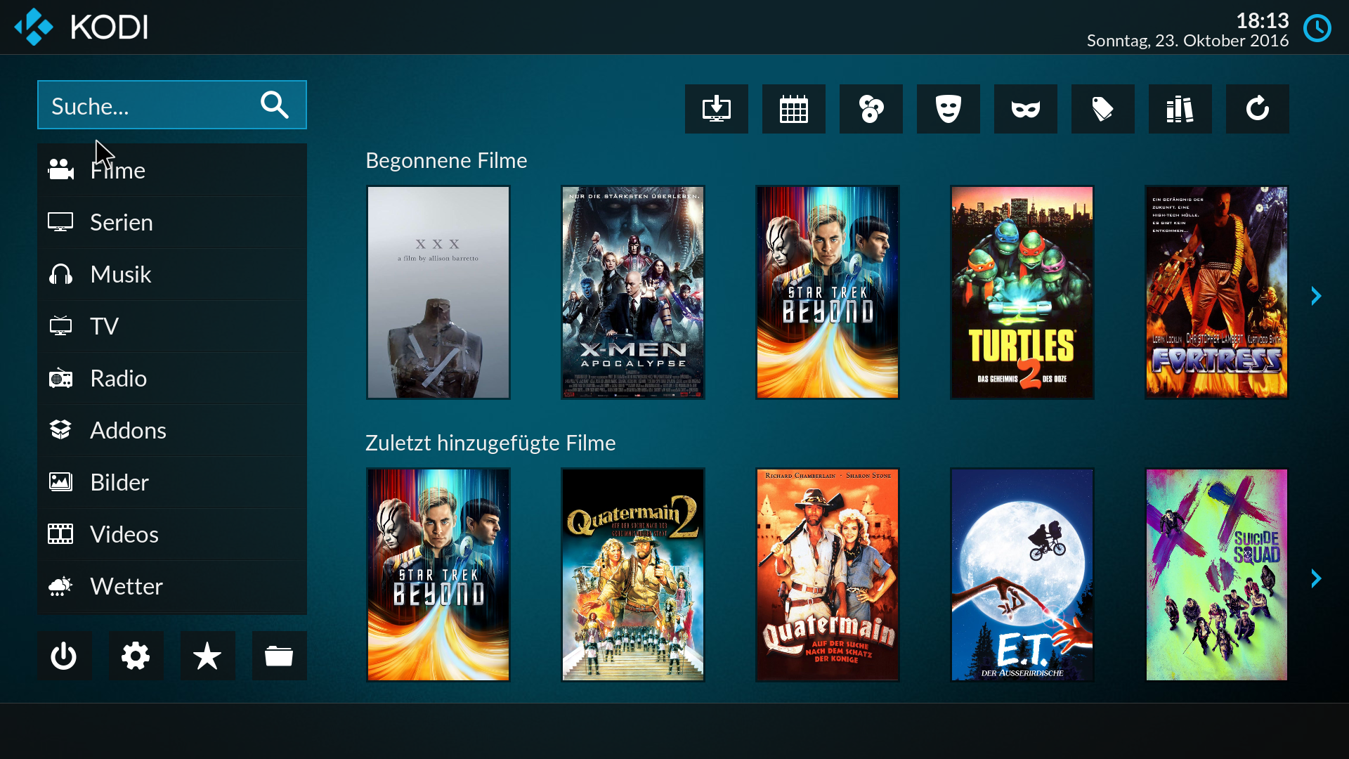This screenshot has width=1349, height=759.
Task: Click the date Sonntag, 23. Oktober 2016
Action: coord(1187,41)
